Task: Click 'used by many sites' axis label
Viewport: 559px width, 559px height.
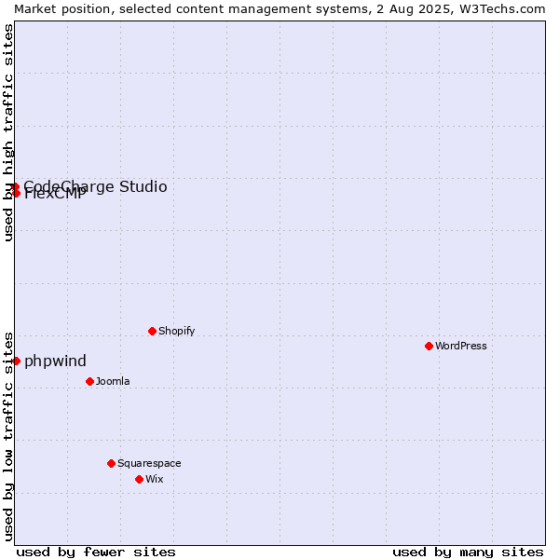Action: [x=468, y=552]
